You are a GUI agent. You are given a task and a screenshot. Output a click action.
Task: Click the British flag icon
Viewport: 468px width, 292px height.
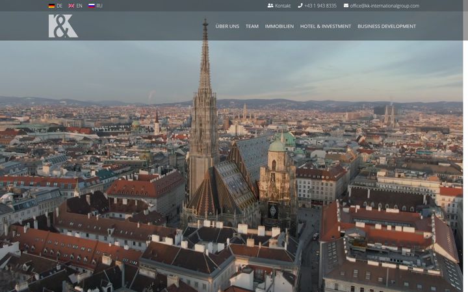click(x=71, y=6)
